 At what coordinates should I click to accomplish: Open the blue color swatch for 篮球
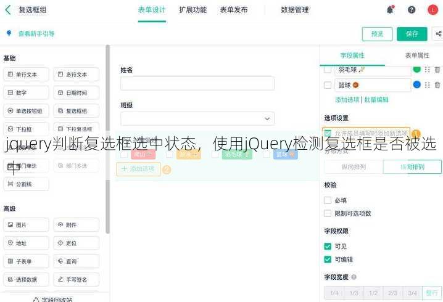coord(416,84)
